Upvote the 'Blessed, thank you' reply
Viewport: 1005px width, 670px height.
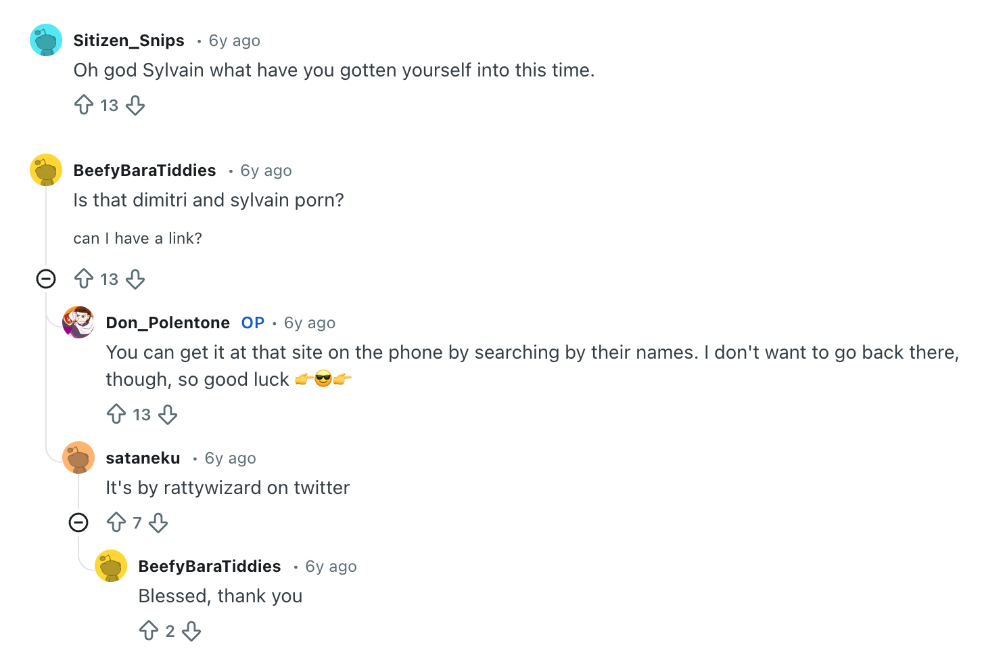[x=149, y=631]
